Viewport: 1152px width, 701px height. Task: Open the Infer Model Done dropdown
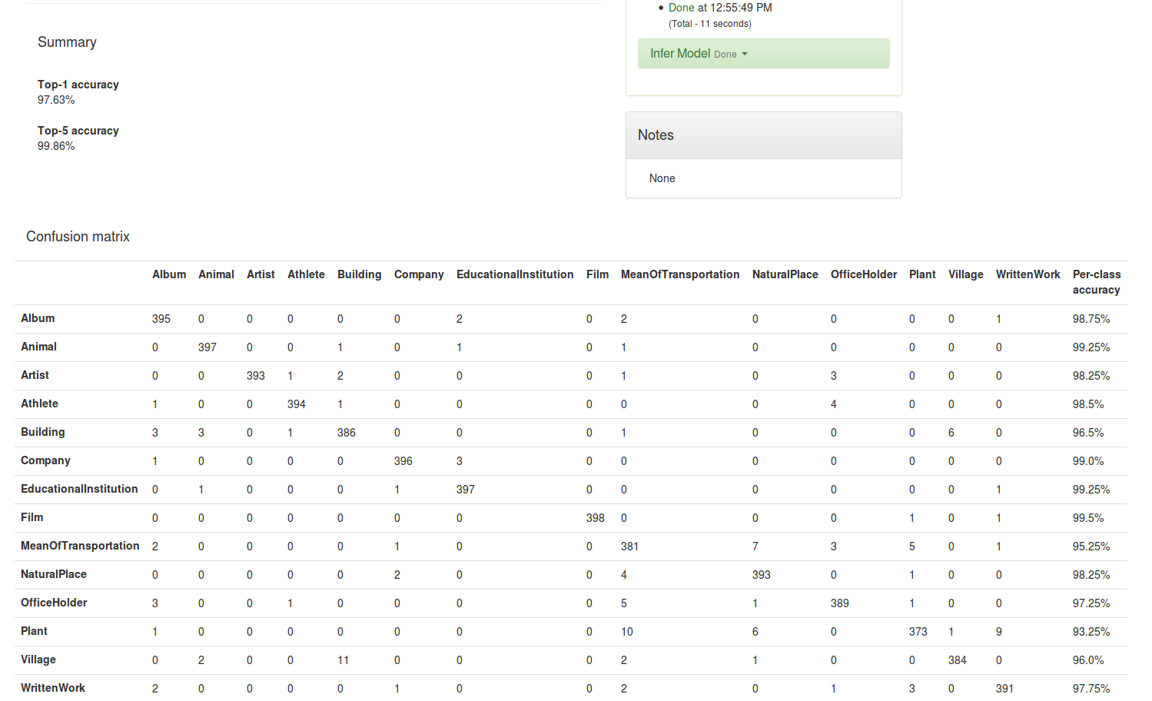[x=763, y=54]
